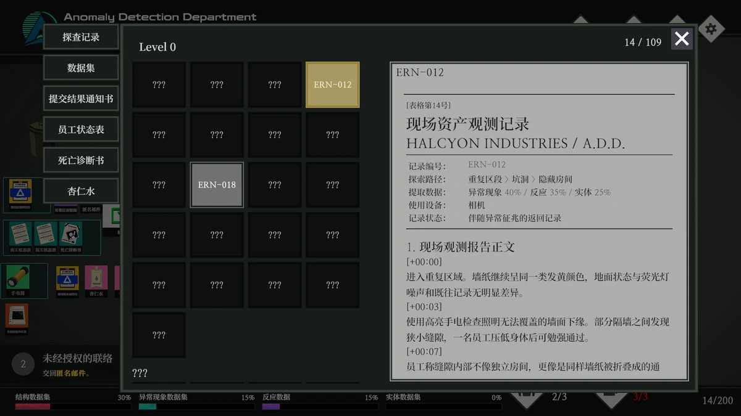Viewport: 741px width, 416px height.
Task: Click the 使用设备 相机 value
Action: point(477,205)
